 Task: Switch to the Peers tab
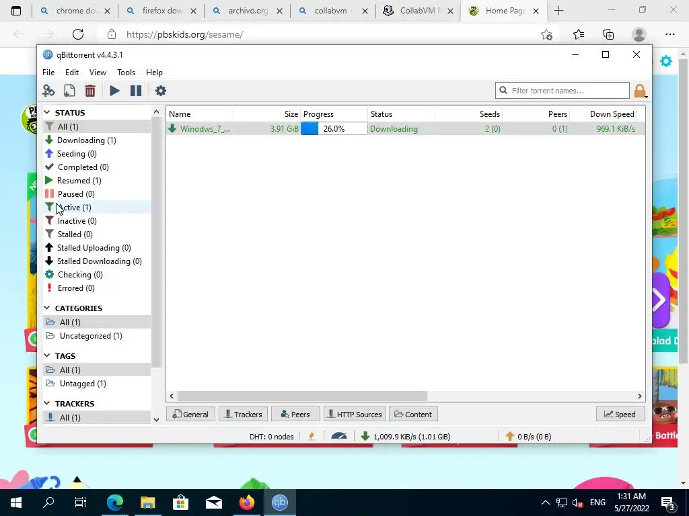pyautogui.click(x=295, y=414)
